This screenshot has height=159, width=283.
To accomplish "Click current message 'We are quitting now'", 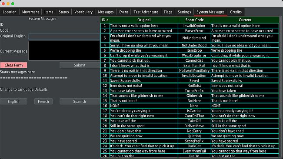I will click(x=245, y=136).
